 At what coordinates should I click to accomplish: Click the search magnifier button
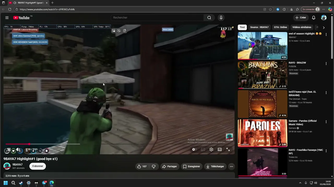[209, 18]
